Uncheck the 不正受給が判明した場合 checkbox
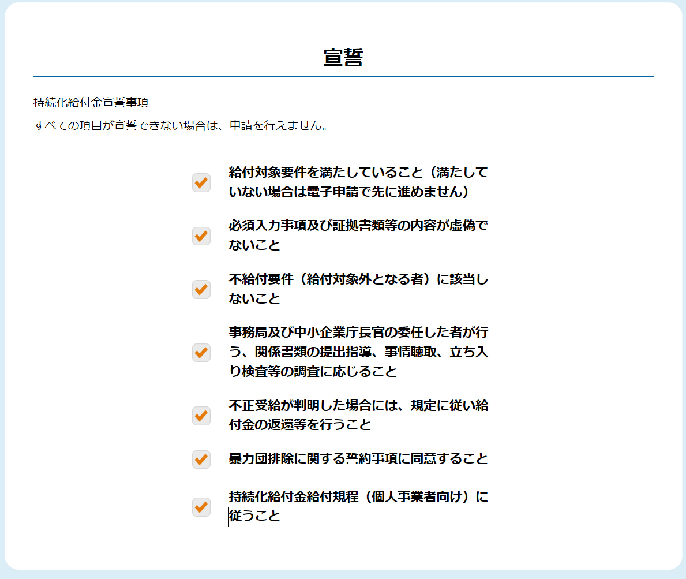Screen dimensions: 686x579 [x=201, y=415]
